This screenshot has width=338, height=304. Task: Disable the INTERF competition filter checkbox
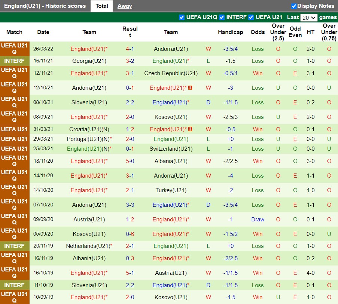coord(222,17)
